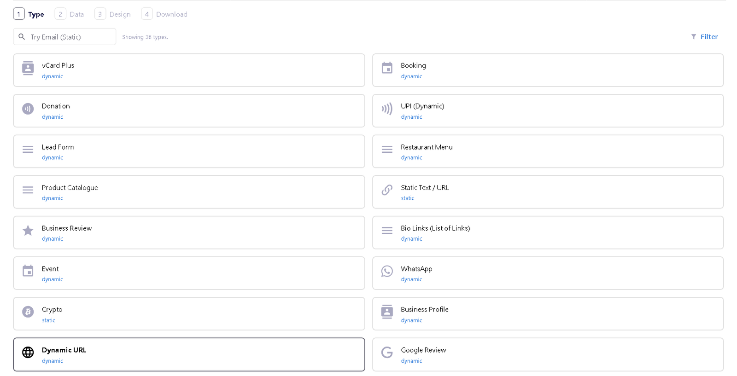Viewport: 737px width, 376px height.
Task: Click dynamic tag under WhatsApp
Action: [x=411, y=279]
